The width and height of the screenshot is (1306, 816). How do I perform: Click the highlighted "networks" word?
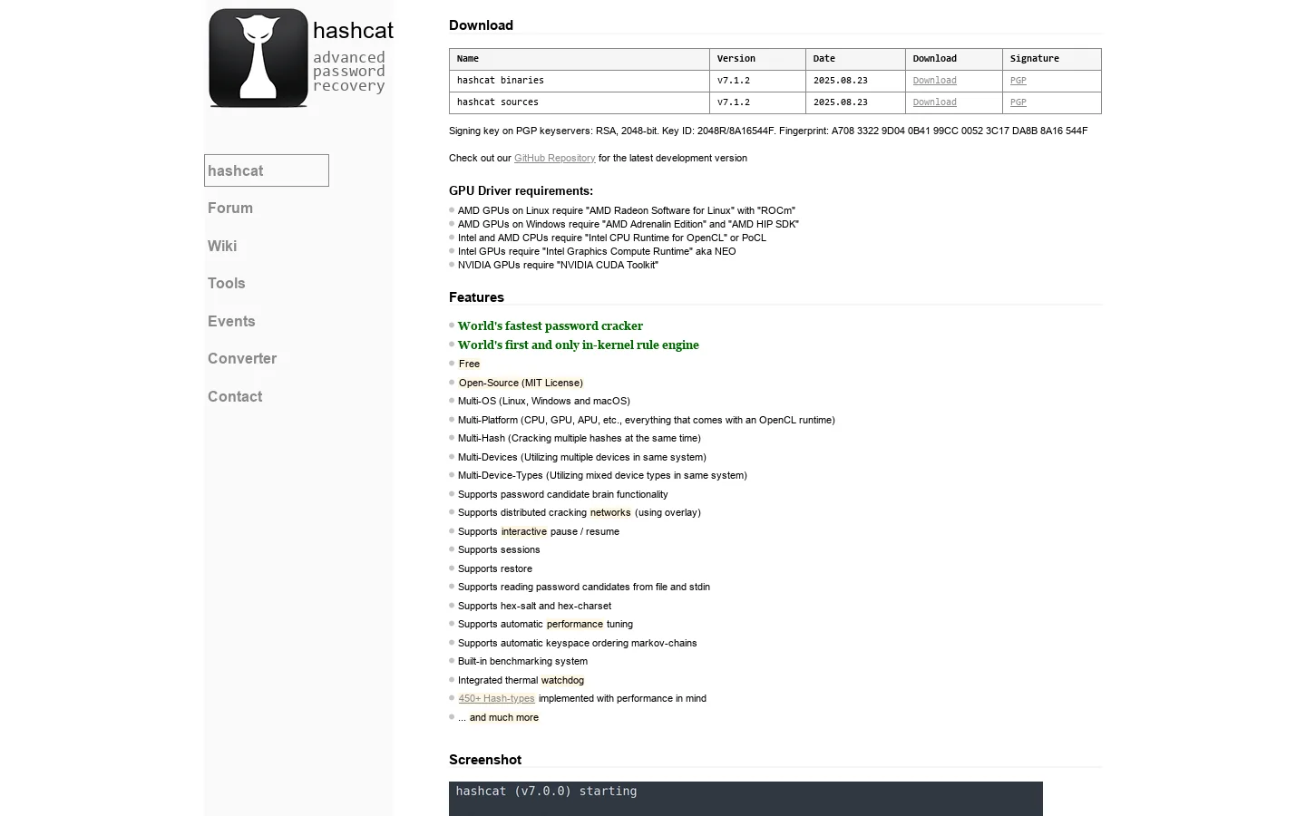pyautogui.click(x=610, y=513)
